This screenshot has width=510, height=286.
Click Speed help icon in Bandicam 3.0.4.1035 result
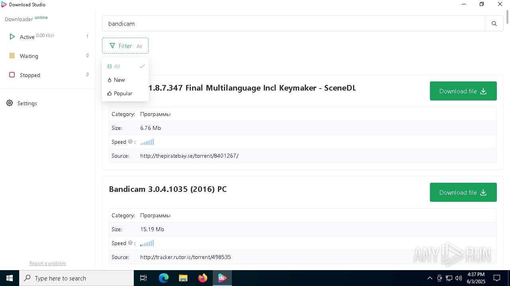(x=130, y=243)
